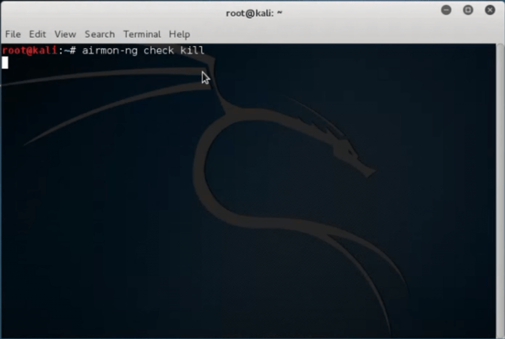The height and width of the screenshot is (339, 505).
Task: Minimize the terminal window
Action: 446,10
